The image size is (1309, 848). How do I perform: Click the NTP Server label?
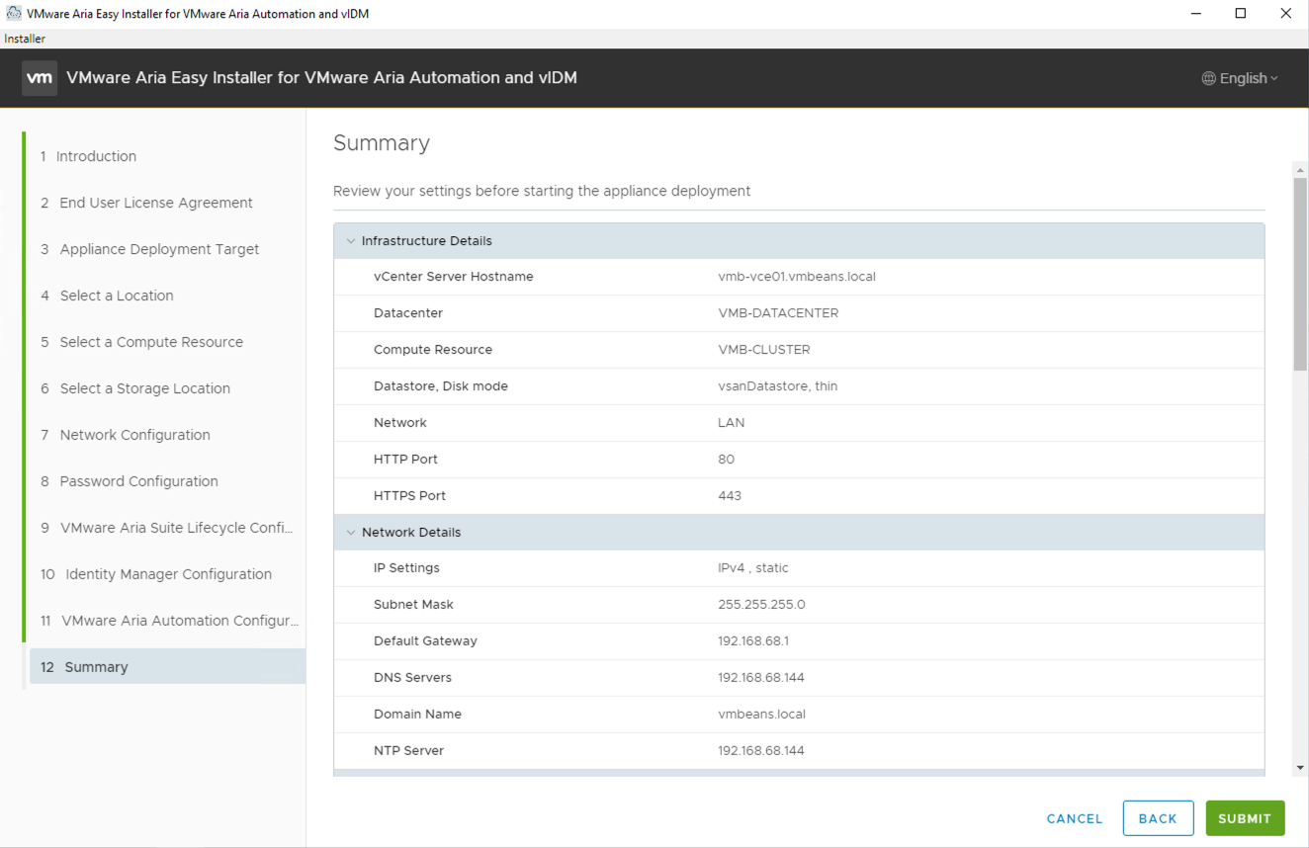point(408,751)
